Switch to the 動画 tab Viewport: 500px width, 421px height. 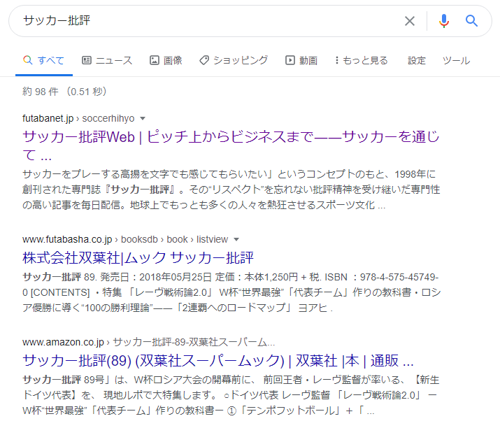point(301,60)
